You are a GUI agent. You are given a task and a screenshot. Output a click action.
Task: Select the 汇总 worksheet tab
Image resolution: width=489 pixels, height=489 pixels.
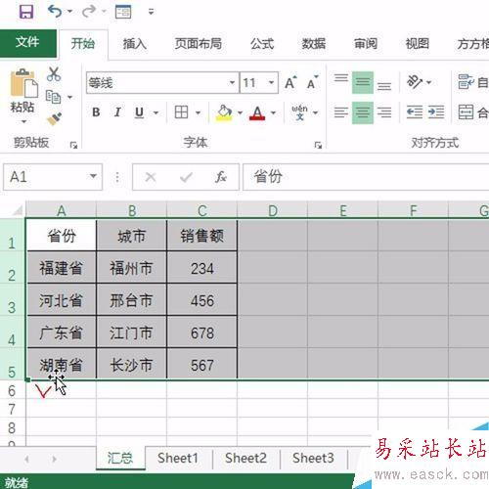pyautogui.click(x=120, y=458)
